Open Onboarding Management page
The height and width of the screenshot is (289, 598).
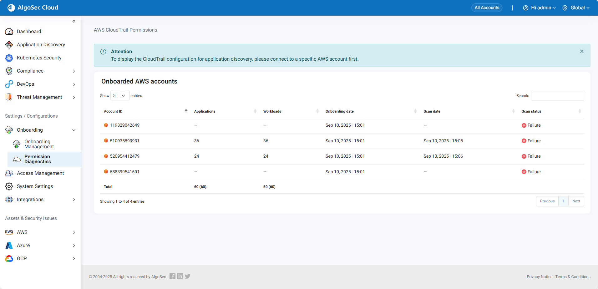[39, 144]
